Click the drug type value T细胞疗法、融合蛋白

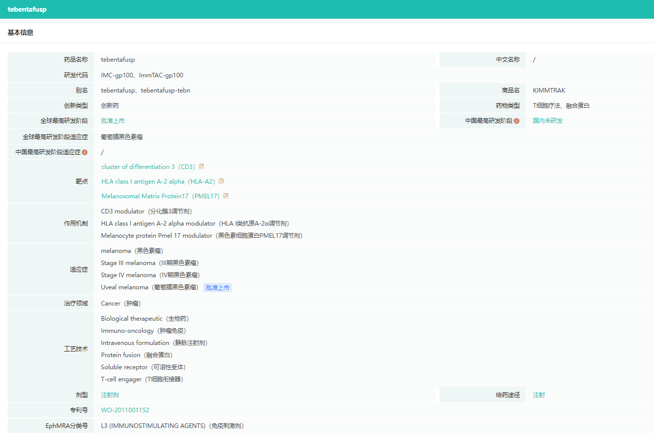click(561, 106)
